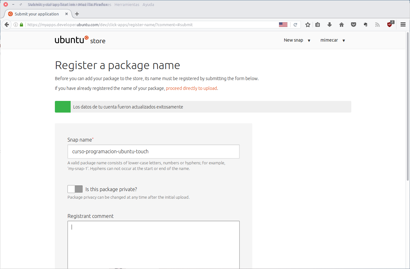The image size is (410, 269).
Task: Click the Pocket icon in toolbar
Action: (x=354, y=25)
